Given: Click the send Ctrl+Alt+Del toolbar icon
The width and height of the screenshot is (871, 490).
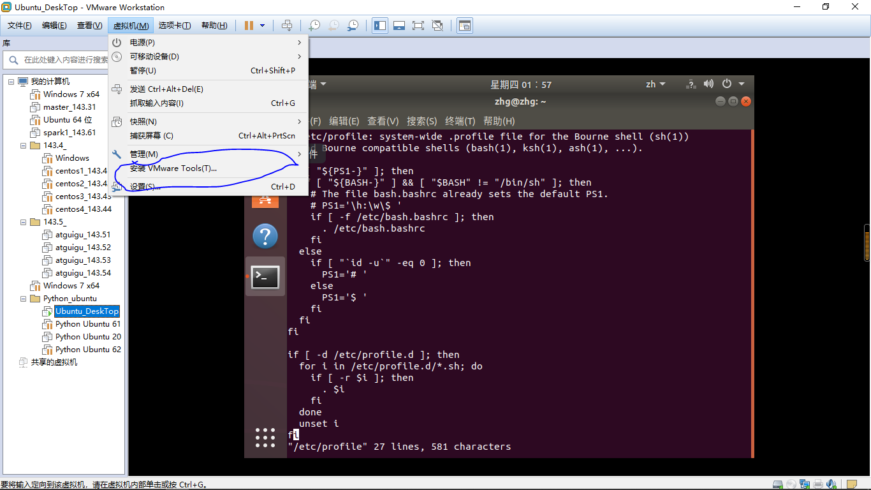Looking at the screenshot, I should 287,26.
